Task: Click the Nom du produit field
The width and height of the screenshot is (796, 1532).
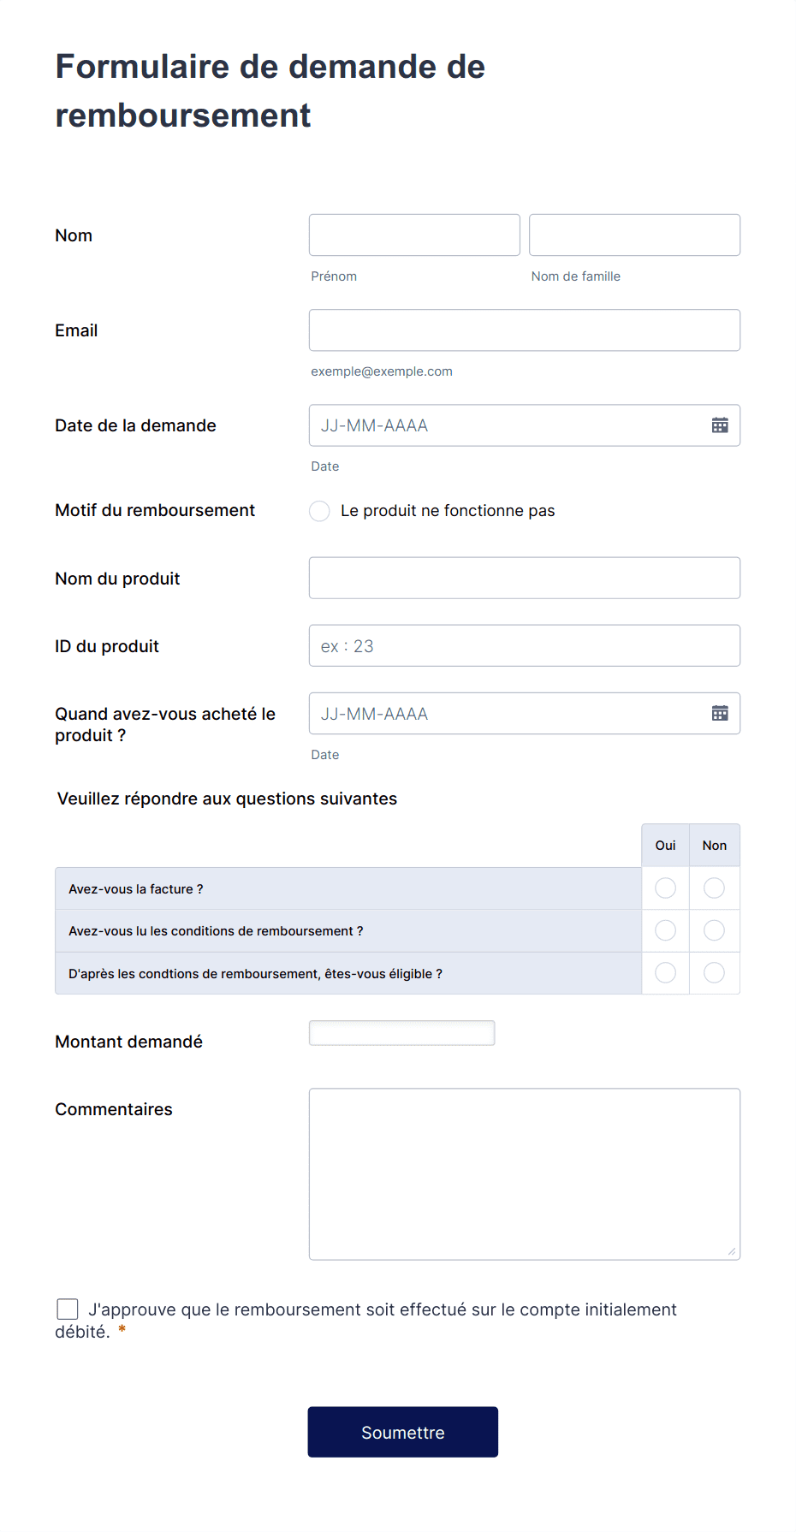Action: click(x=524, y=578)
